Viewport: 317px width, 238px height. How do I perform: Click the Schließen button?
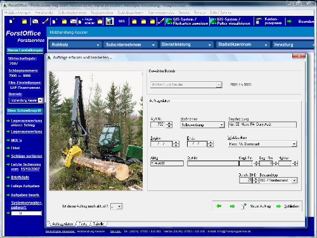tap(292, 206)
